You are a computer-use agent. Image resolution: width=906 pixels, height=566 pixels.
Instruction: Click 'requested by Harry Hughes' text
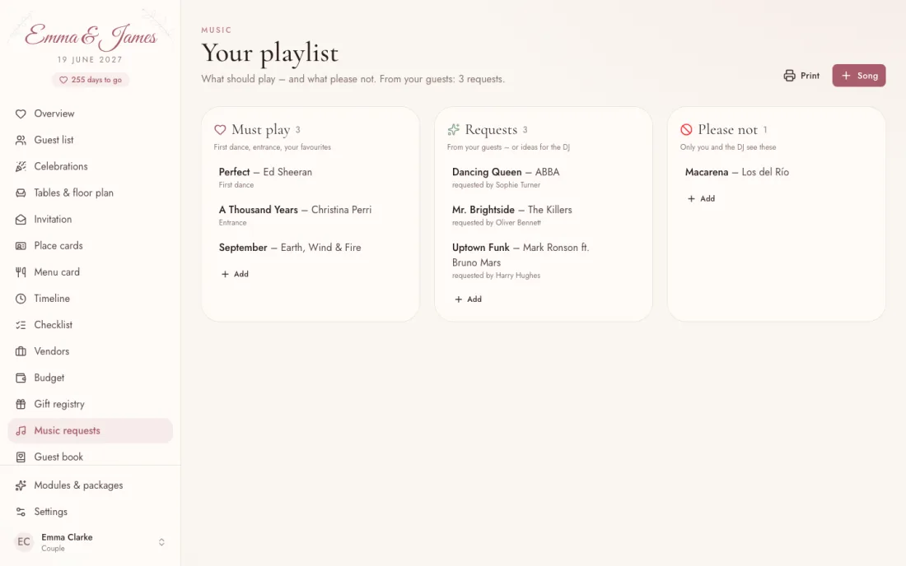tap(496, 276)
